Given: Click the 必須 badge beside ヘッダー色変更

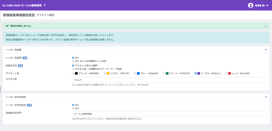Looking at the screenshot, I should 25,58.
